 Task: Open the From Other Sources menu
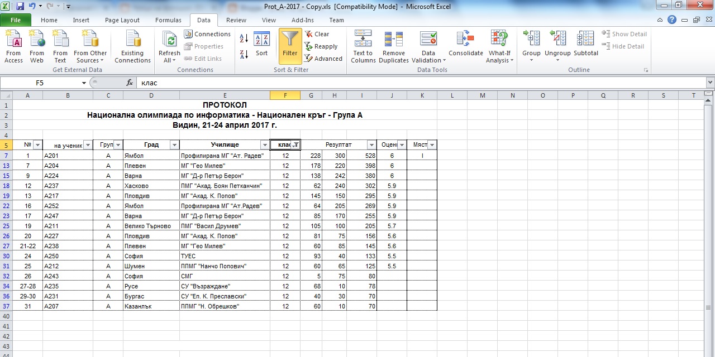click(x=90, y=47)
